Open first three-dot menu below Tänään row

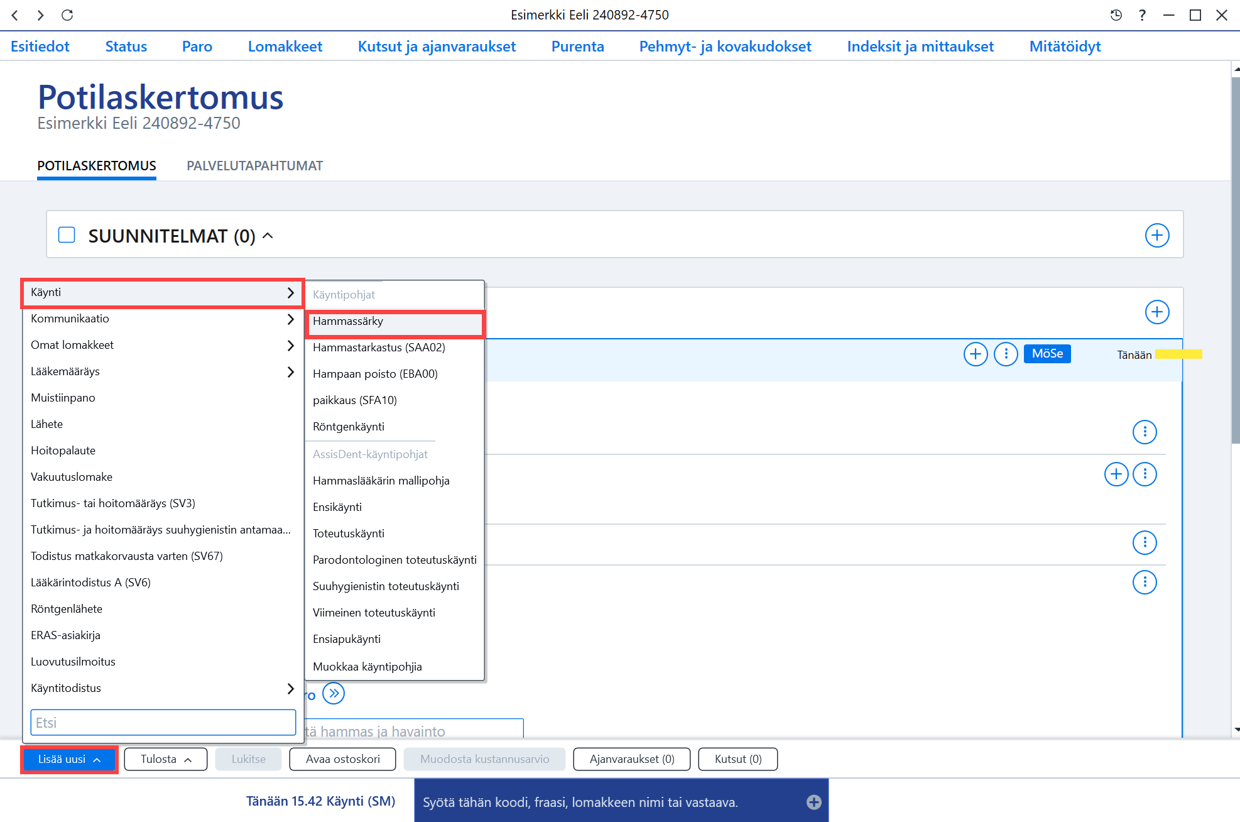(x=1145, y=432)
